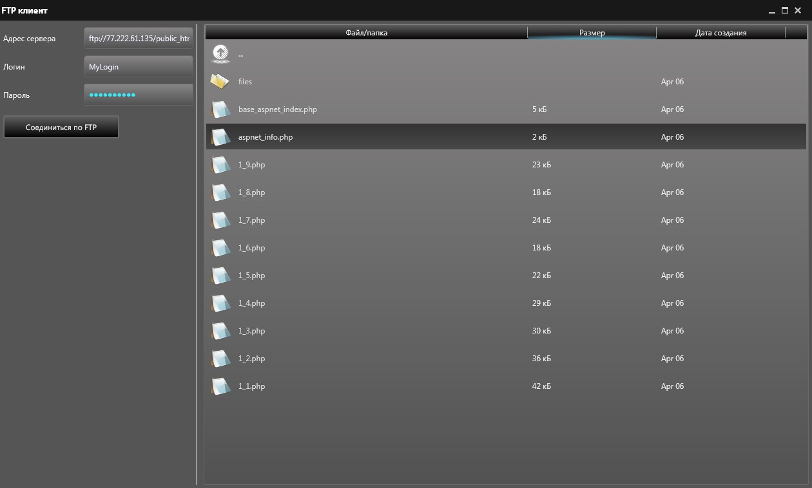The image size is (812, 488).
Task: Select the 1_6.php file icon
Action: [220, 248]
